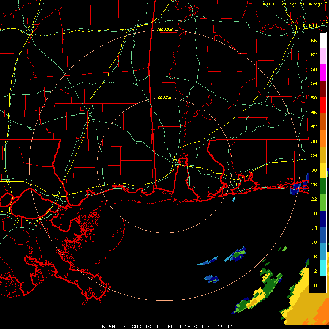Select the light blue legend swatch

[323, 252]
